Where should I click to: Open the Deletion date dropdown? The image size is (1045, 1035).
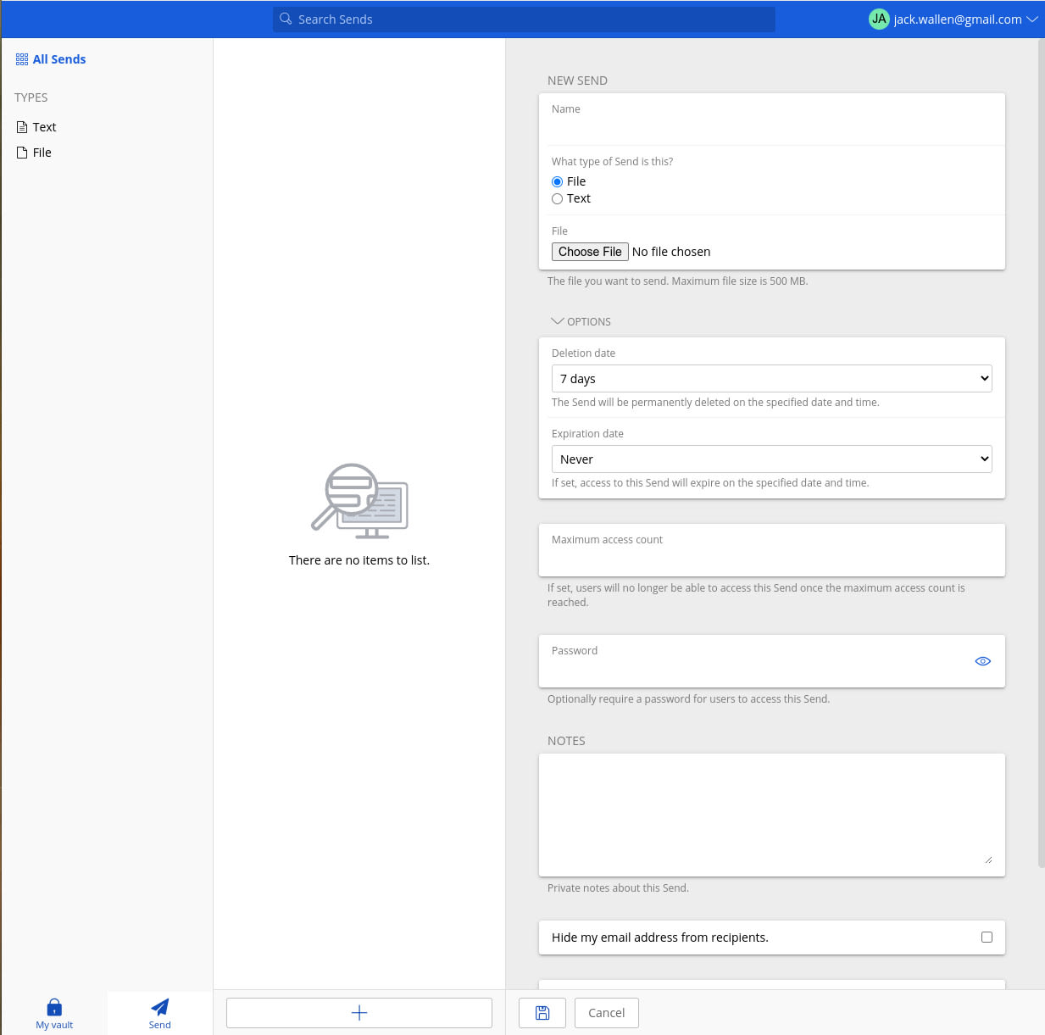click(x=771, y=378)
